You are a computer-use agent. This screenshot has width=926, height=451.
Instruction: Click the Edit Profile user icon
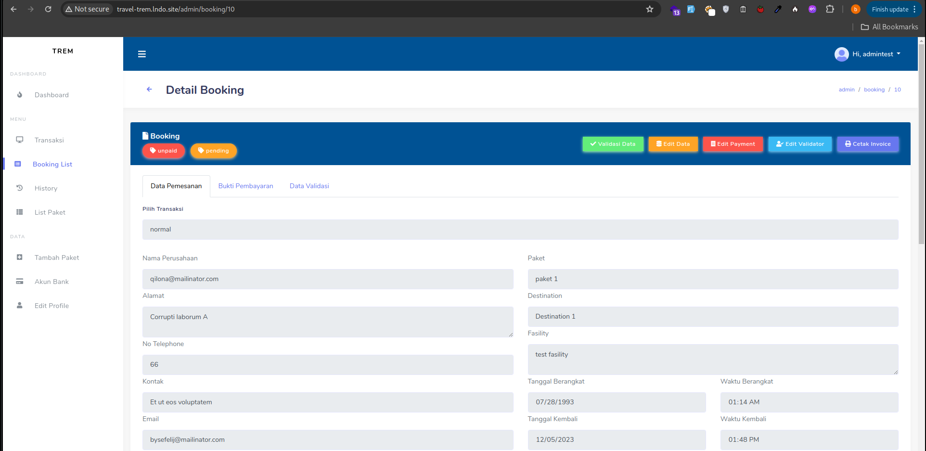coord(20,306)
